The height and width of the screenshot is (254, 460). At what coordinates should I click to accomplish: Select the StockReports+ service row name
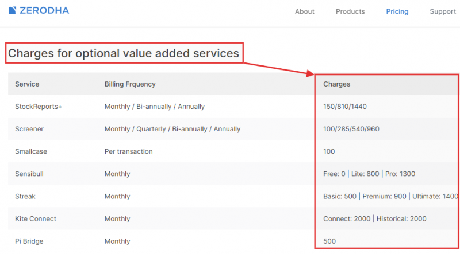39,107
